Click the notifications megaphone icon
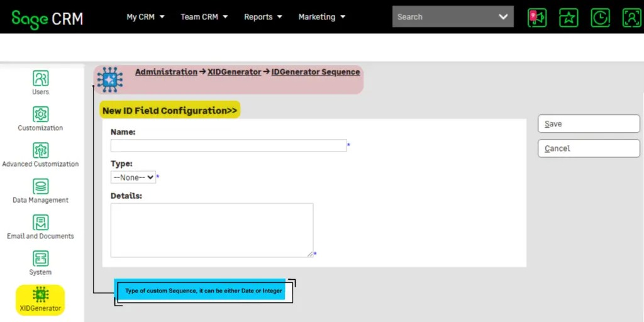The height and width of the screenshot is (322, 644). [536, 18]
